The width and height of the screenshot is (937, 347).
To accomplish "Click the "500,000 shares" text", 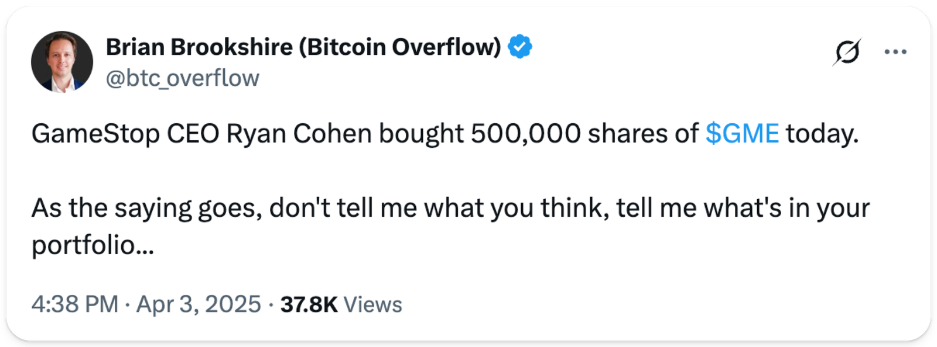I will [x=570, y=134].
